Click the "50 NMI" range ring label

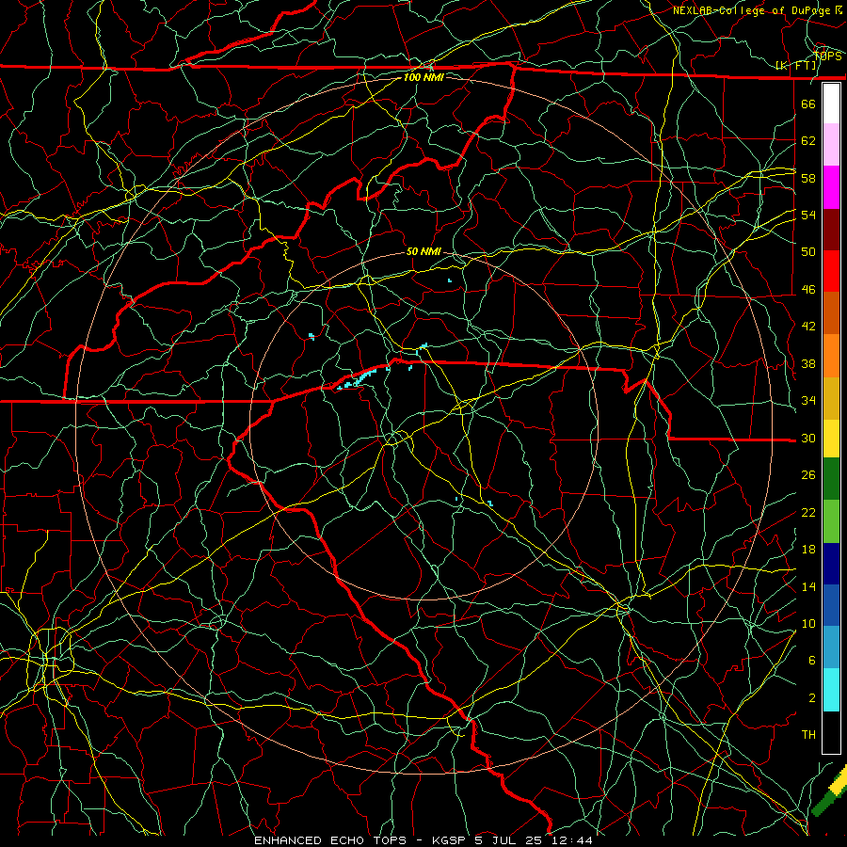[423, 251]
